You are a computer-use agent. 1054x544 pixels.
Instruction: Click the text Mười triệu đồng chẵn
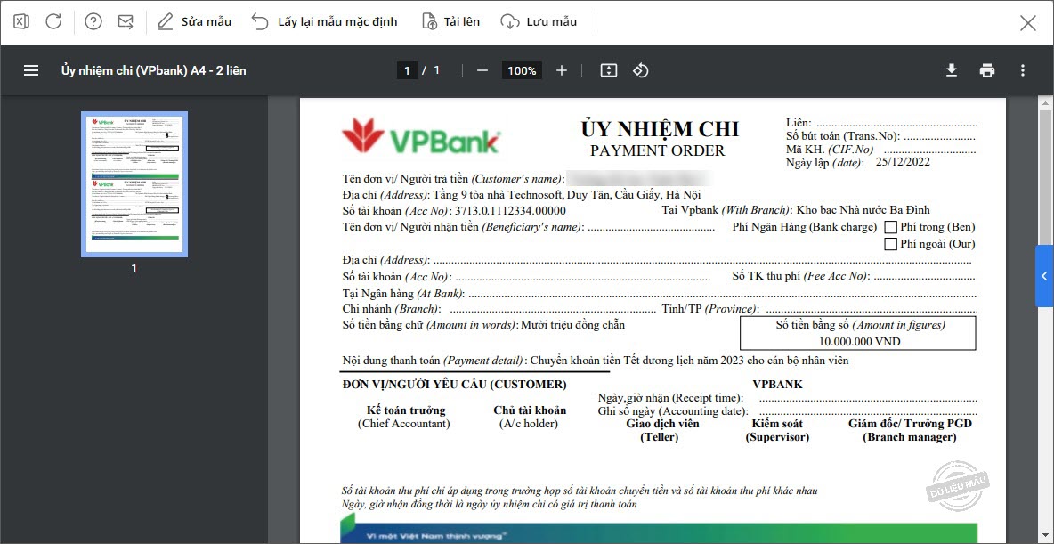coord(573,325)
